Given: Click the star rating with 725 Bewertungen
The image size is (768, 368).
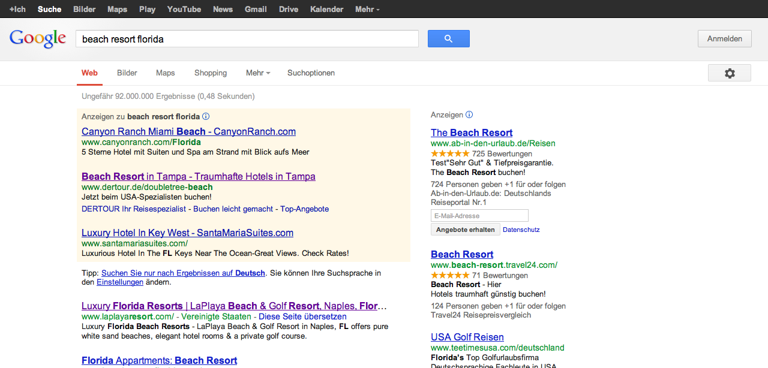Looking at the screenshot, I should tap(449, 153).
